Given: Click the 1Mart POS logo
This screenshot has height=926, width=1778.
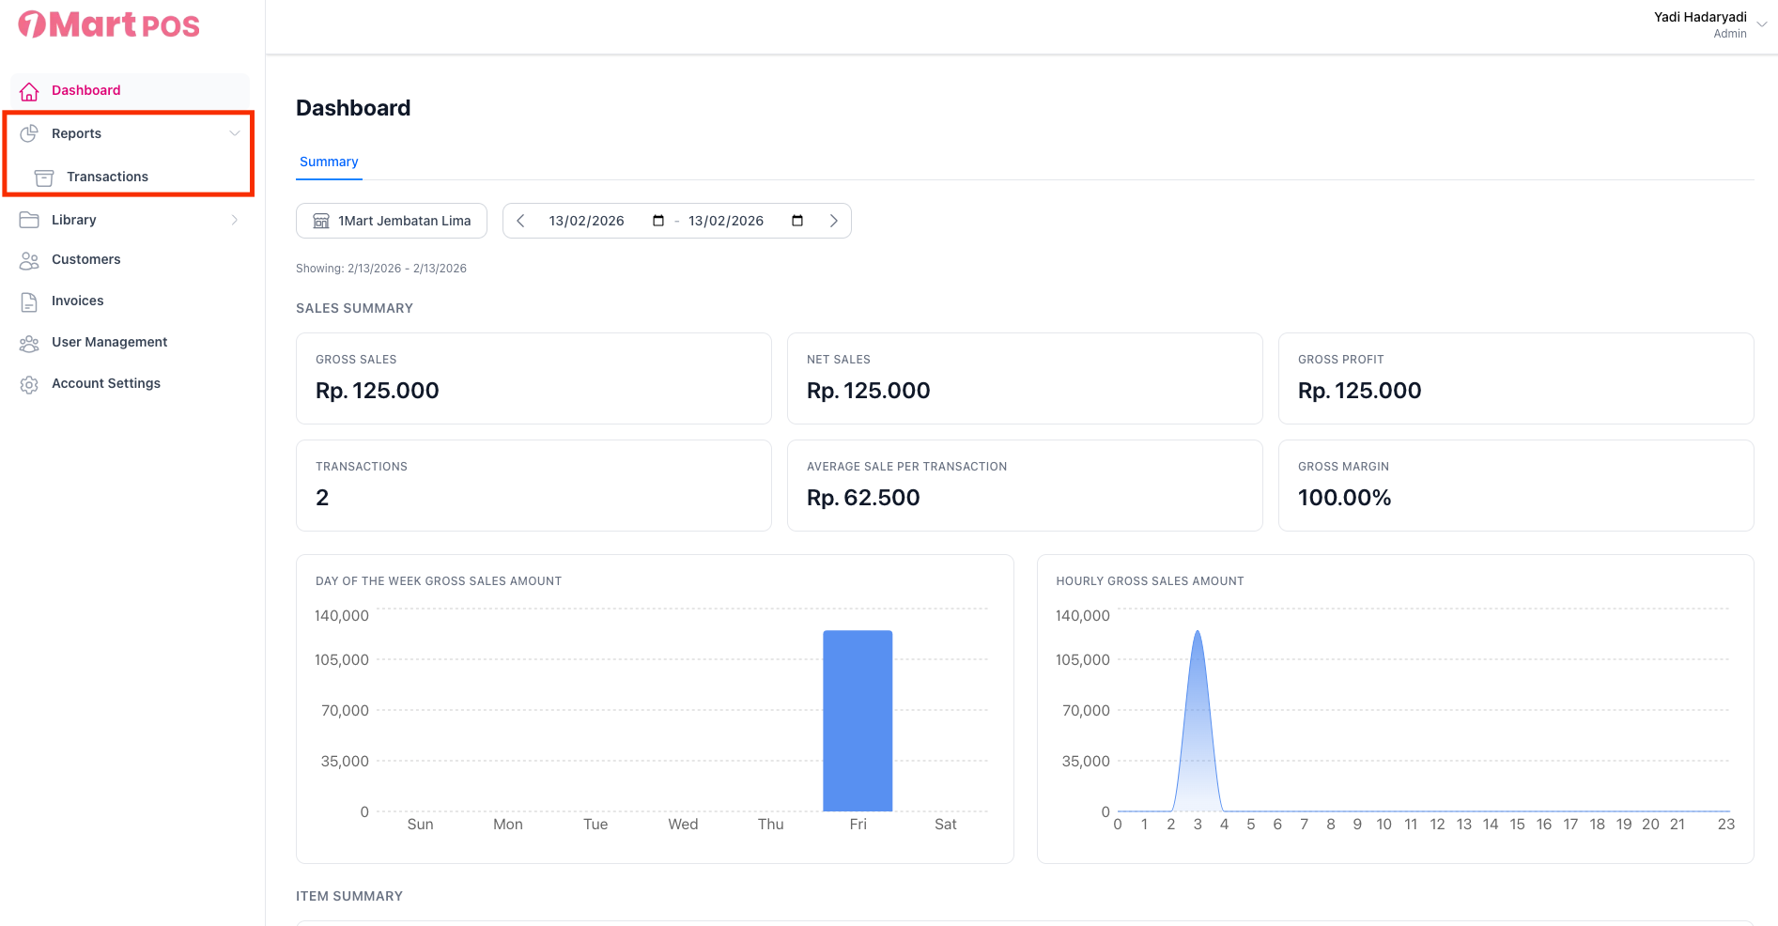Looking at the screenshot, I should pyautogui.click(x=109, y=24).
